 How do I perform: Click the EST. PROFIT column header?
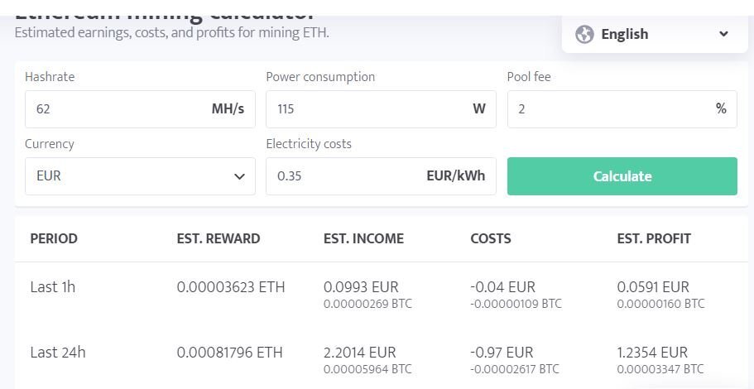click(x=654, y=238)
